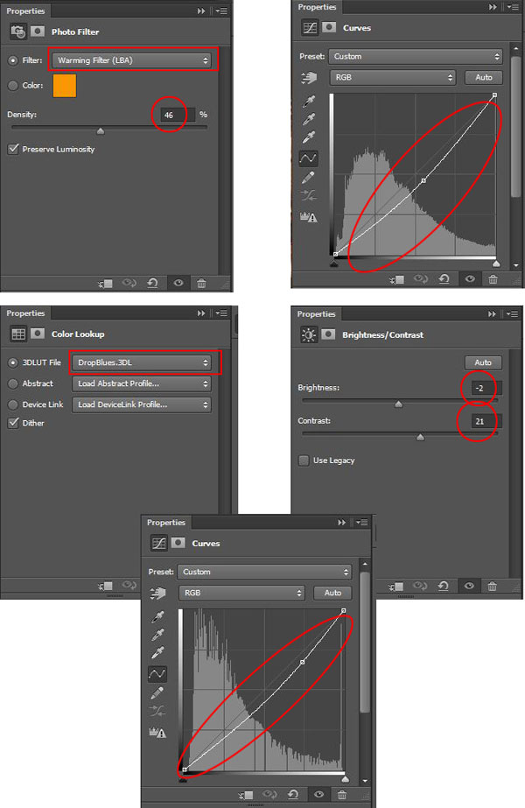Screen dimensions: 525x808
Task: Open the Load DeviceLink Profile dropdown
Action: click(142, 404)
